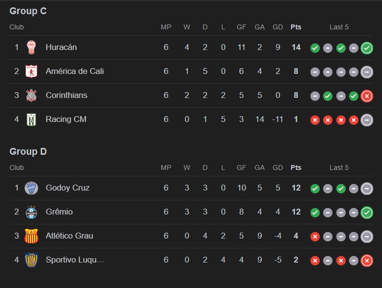Screen dimensions: 382x288
Task: Click the Last 5 header in Group D
Action: [339, 168]
